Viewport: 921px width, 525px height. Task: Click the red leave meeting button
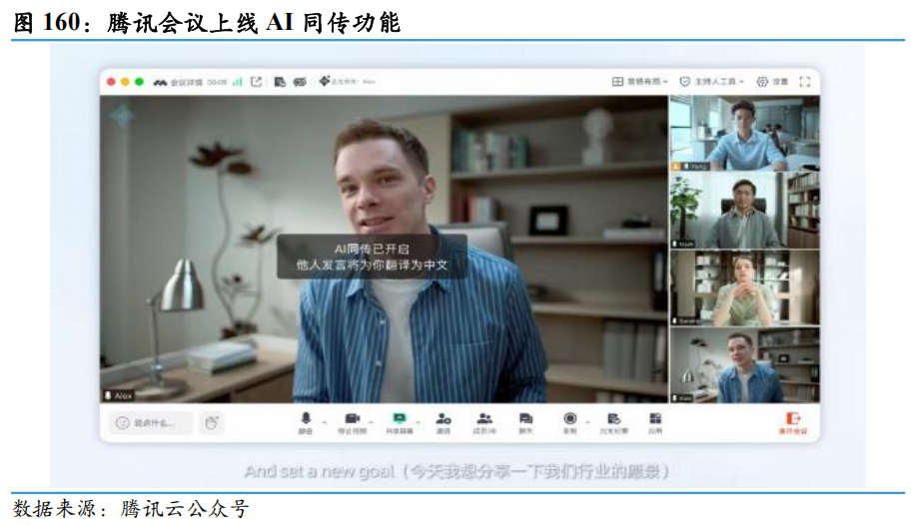pyautogui.click(x=793, y=423)
